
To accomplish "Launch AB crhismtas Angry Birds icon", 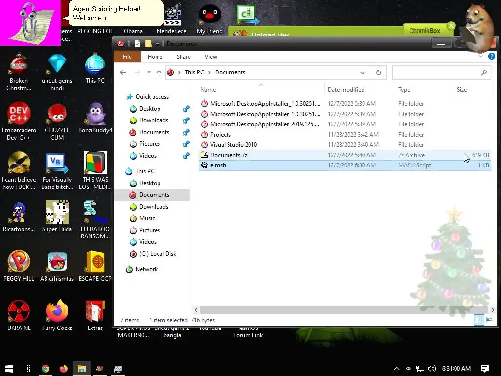I will point(57,266).
